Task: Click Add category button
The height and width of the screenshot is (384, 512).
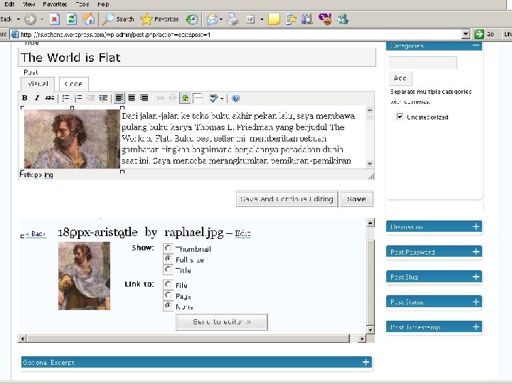Action: [x=400, y=78]
